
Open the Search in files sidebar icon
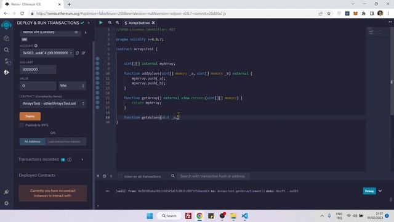(7, 50)
